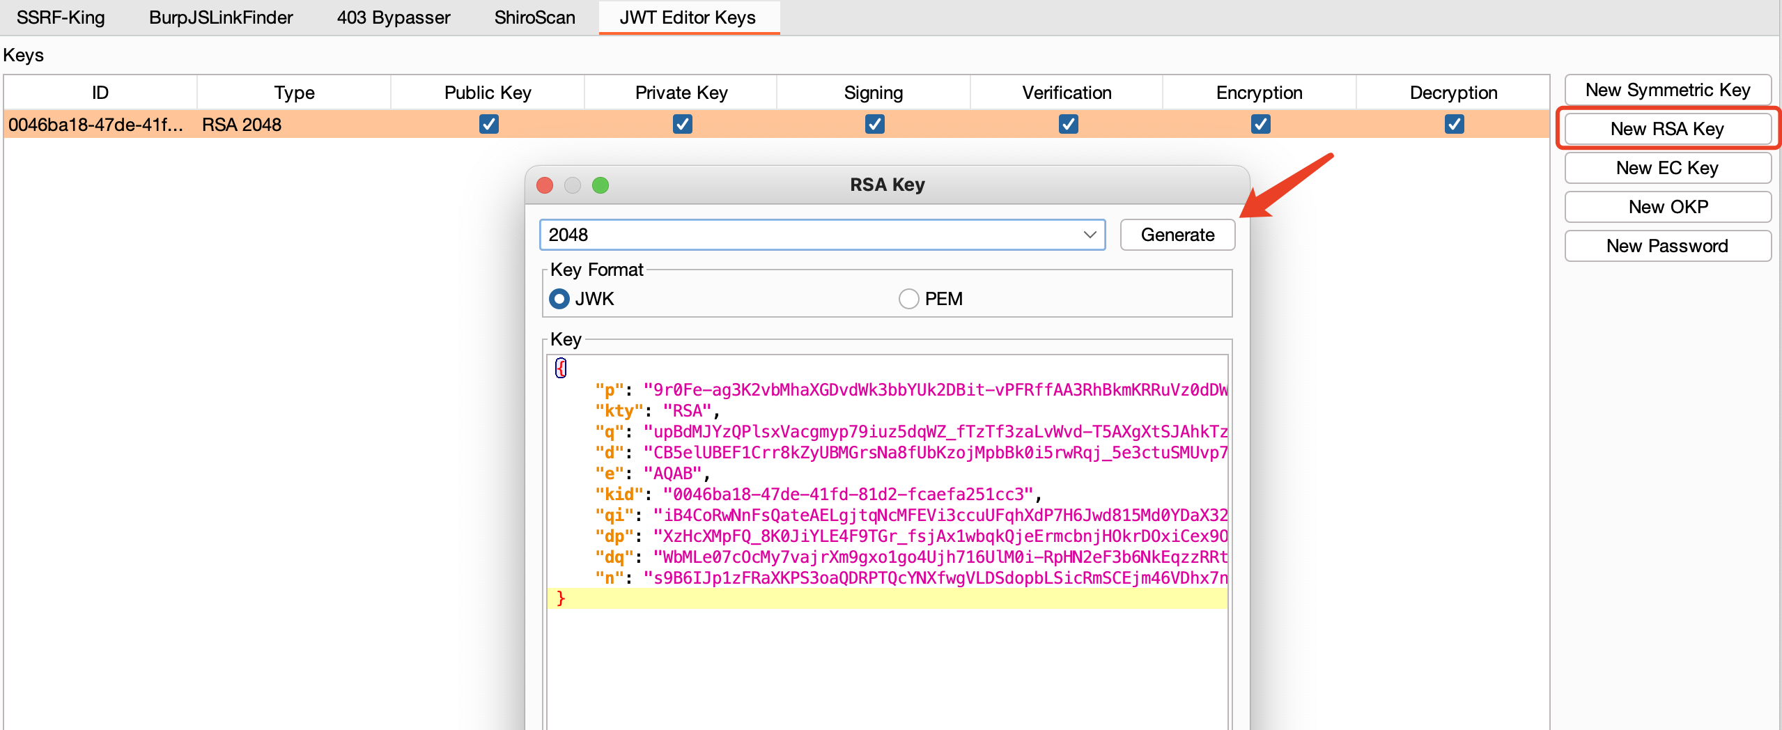Click the Private Key column header

tap(681, 93)
